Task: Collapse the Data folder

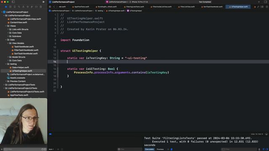Action: point(6,40)
